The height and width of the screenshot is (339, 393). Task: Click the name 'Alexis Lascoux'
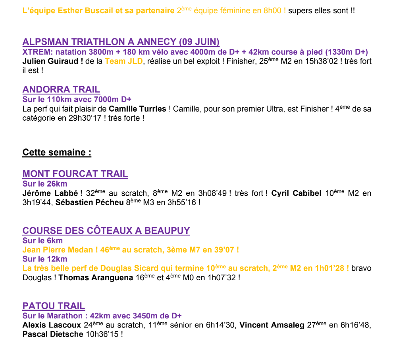(x=52, y=325)
